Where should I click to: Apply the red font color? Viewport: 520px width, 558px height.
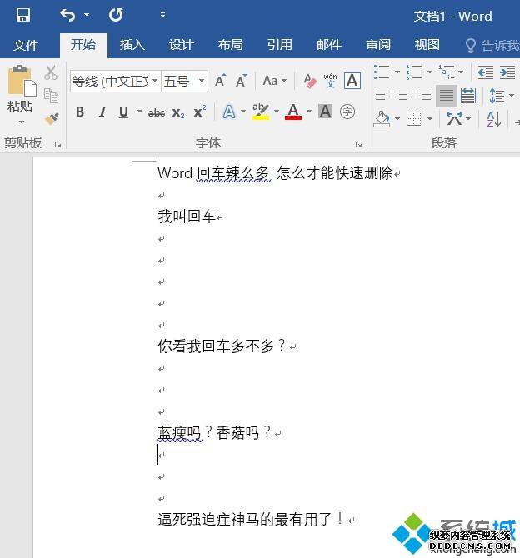coord(293,112)
